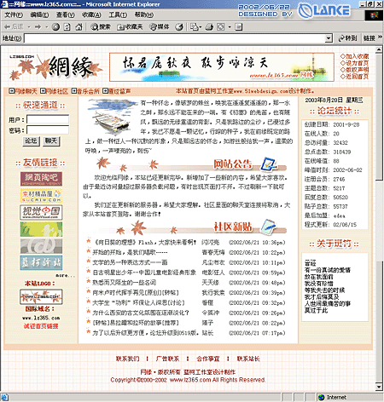Viewport: 384px width, 402px height.
Task: Open the Search (搜索) toolbar button
Action: [101, 27]
